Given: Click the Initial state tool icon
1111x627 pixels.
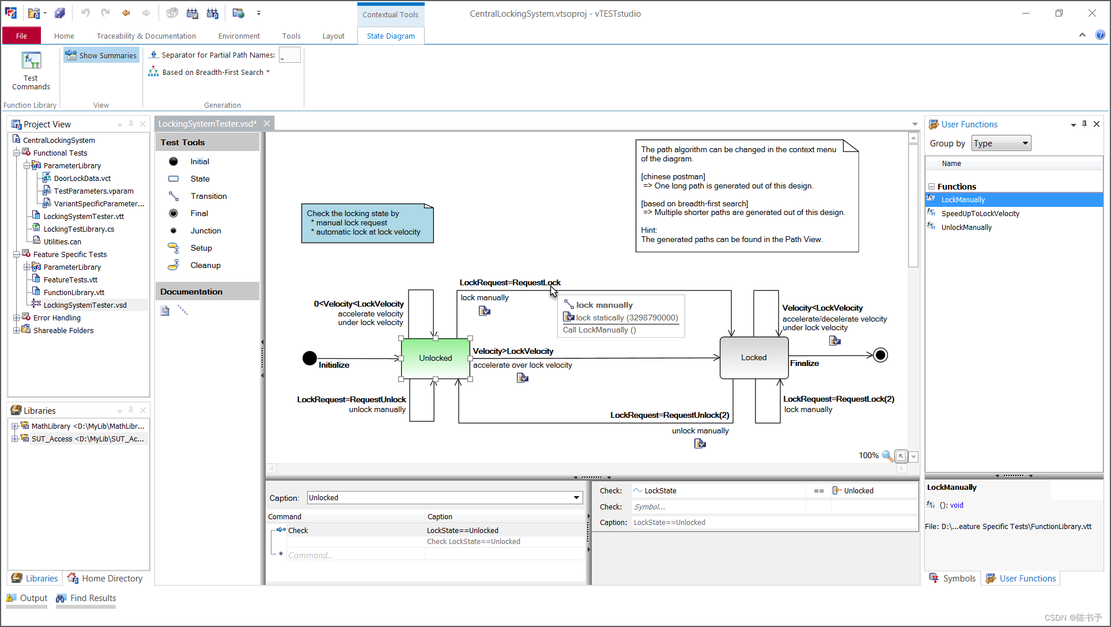Looking at the screenshot, I should click(x=173, y=161).
